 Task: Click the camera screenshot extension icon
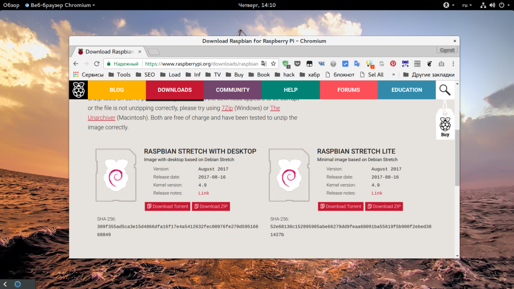[x=442, y=64]
